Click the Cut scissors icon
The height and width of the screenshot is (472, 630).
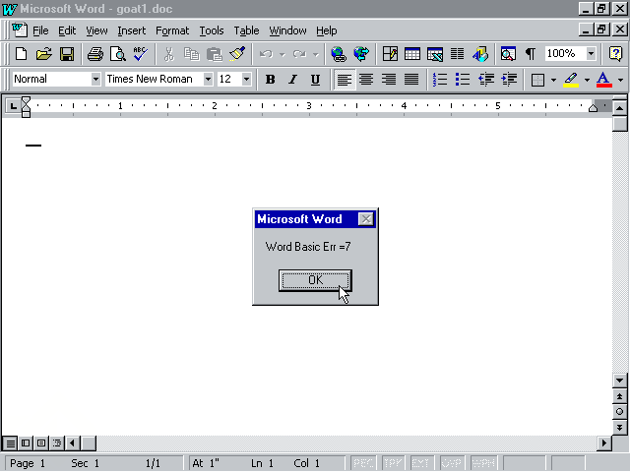[169, 54]
